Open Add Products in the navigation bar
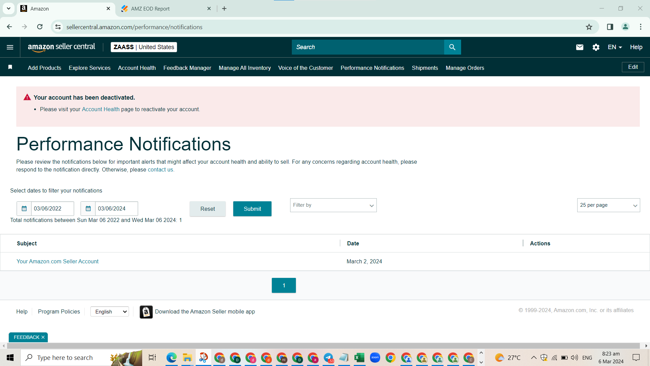650x366 pixels. [44, 68]
